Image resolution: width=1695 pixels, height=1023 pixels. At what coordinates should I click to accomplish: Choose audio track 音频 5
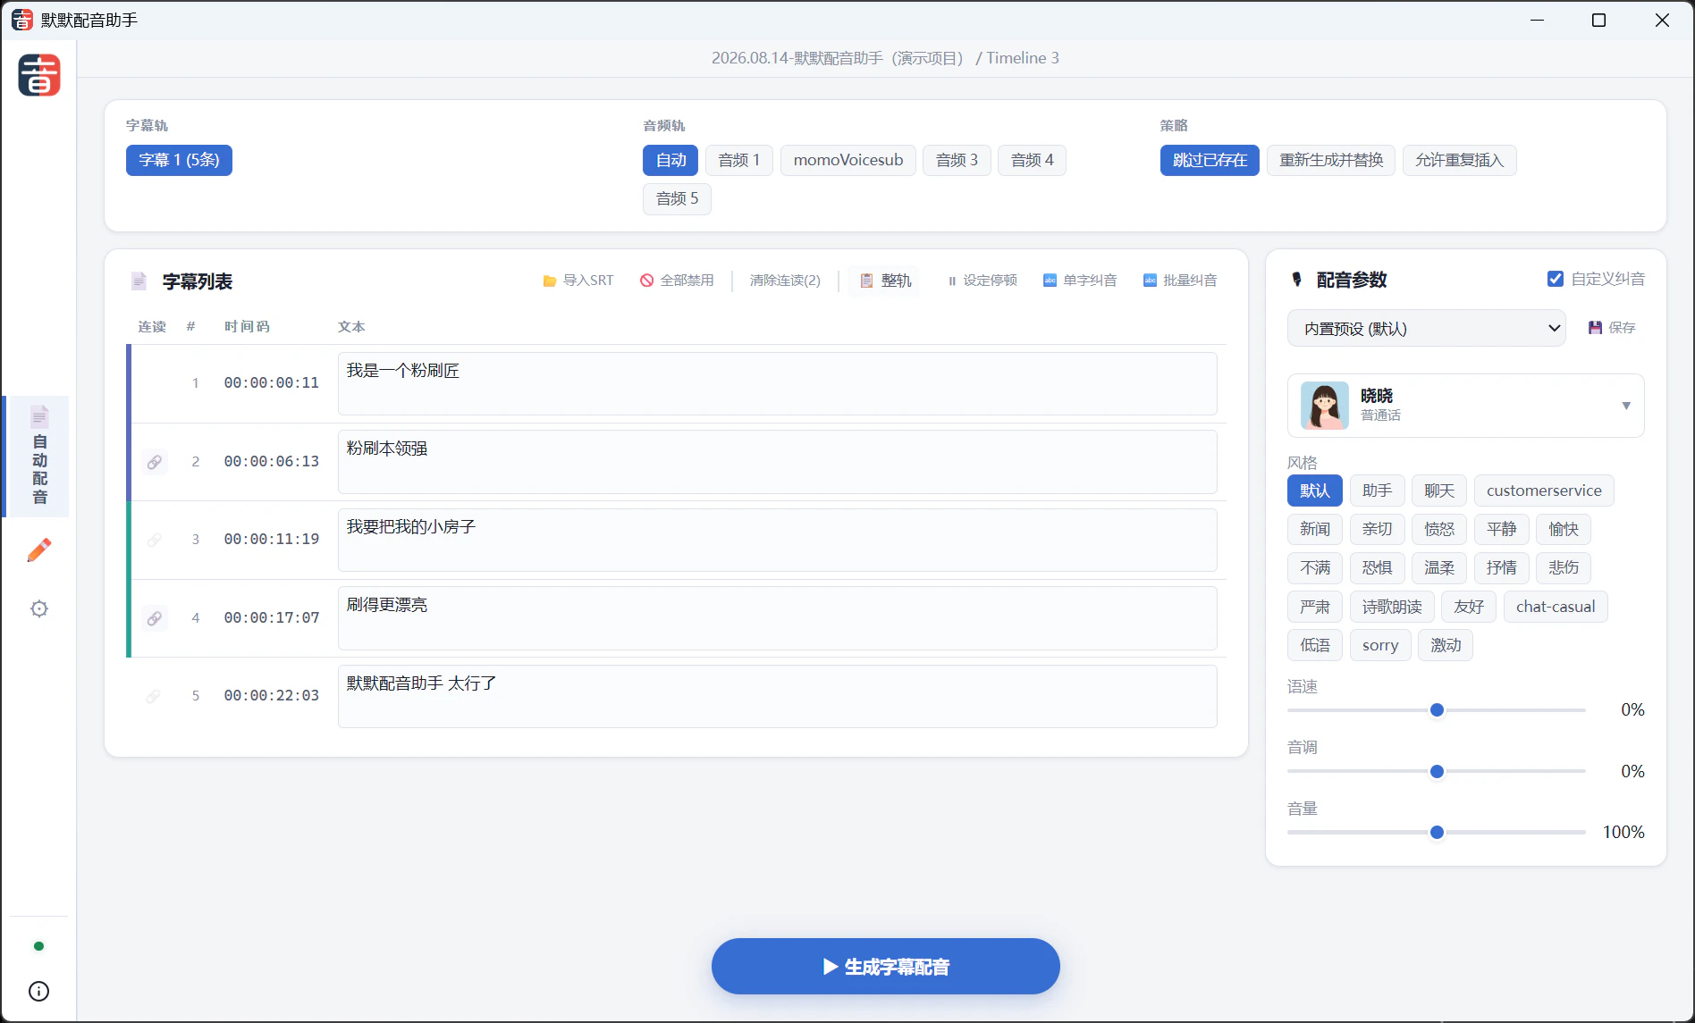677,198
